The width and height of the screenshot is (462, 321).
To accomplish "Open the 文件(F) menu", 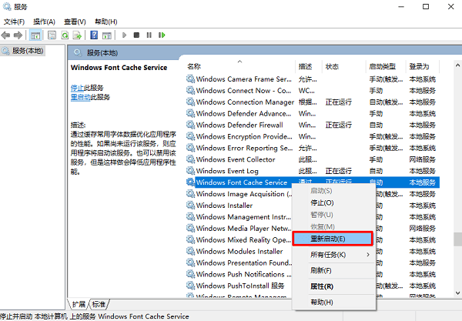I will point(14,22).
